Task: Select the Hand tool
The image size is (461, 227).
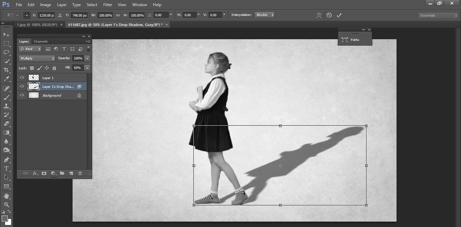Action: click(6, 195)
